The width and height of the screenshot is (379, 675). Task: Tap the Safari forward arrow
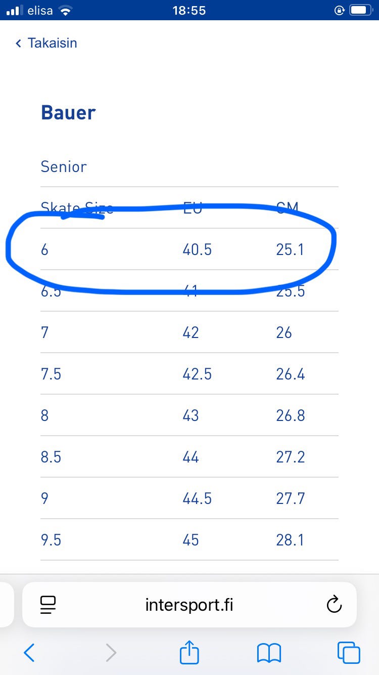pyautogui.click(x=111, y=653)
